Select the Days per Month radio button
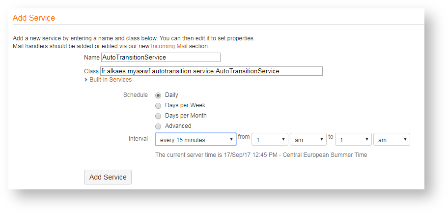Image resolution: width=448 pixels, height=213 pixels. (x=158, y=116)
